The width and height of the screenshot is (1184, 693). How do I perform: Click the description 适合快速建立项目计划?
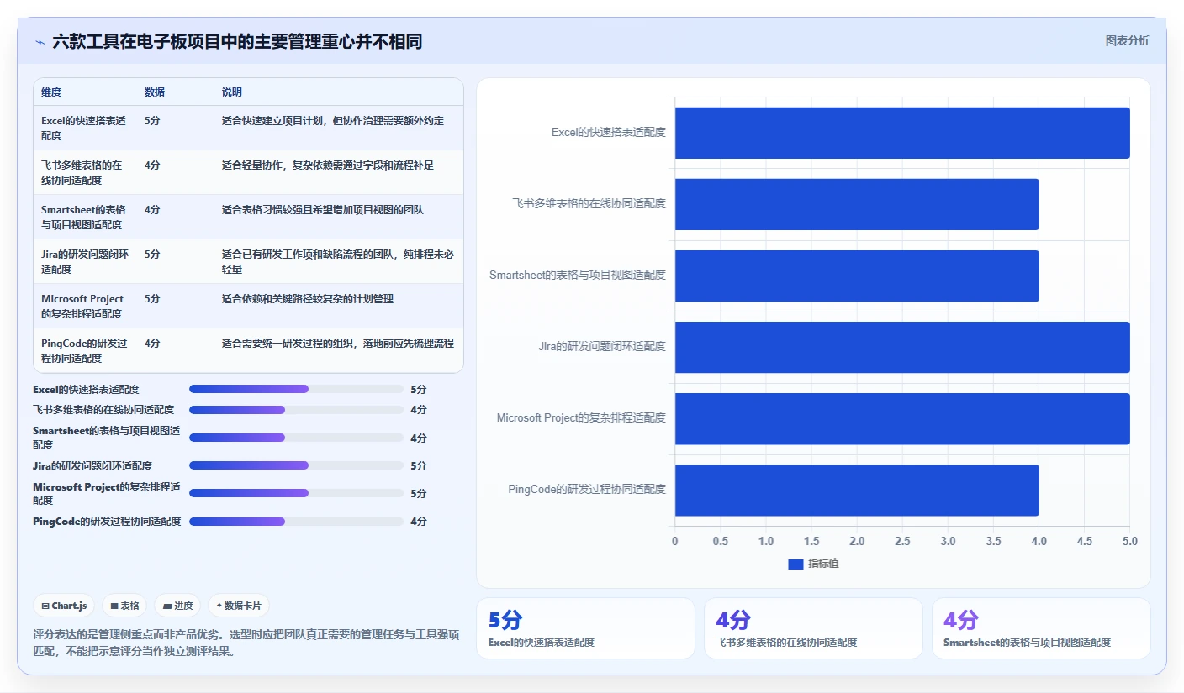point(333,121)
